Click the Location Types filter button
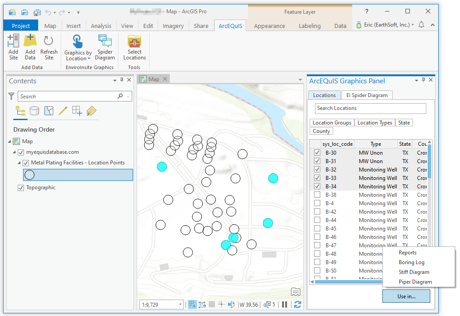 (x=375, y=122)
